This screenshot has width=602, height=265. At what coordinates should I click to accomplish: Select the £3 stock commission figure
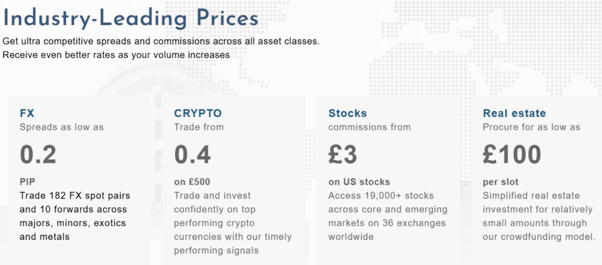(x=343, y=154)
